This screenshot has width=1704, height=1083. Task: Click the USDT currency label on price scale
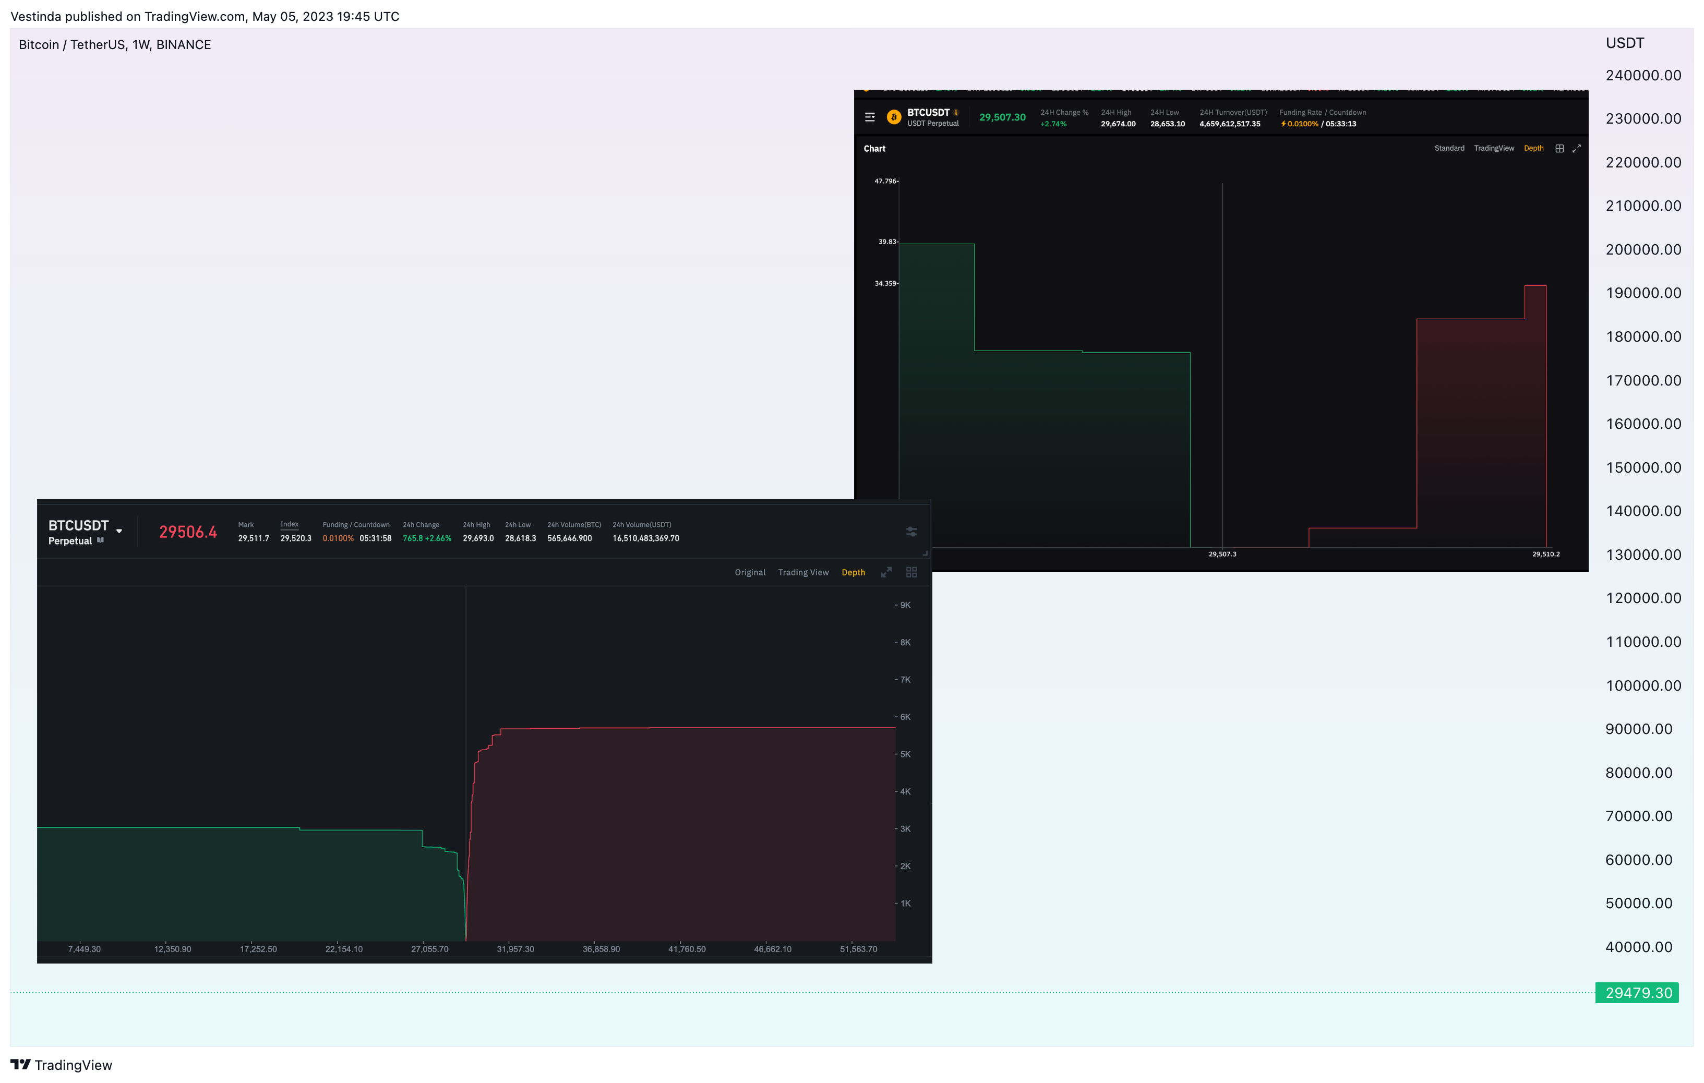1625,43
